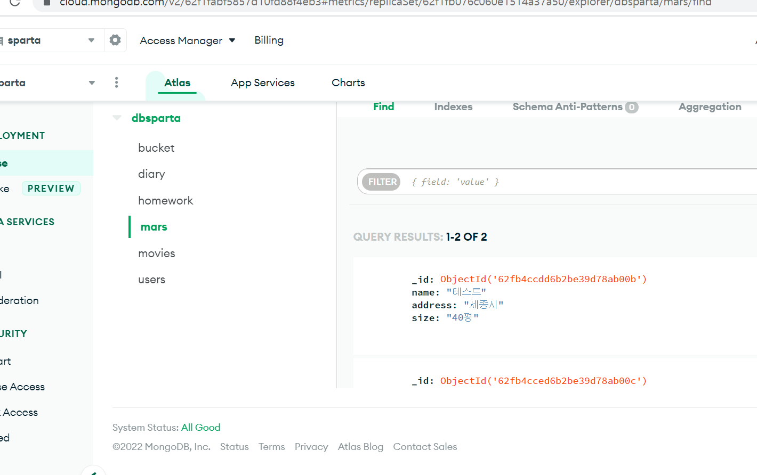Select the Find tab
The image size is (757, 475).
coord(383,107)
